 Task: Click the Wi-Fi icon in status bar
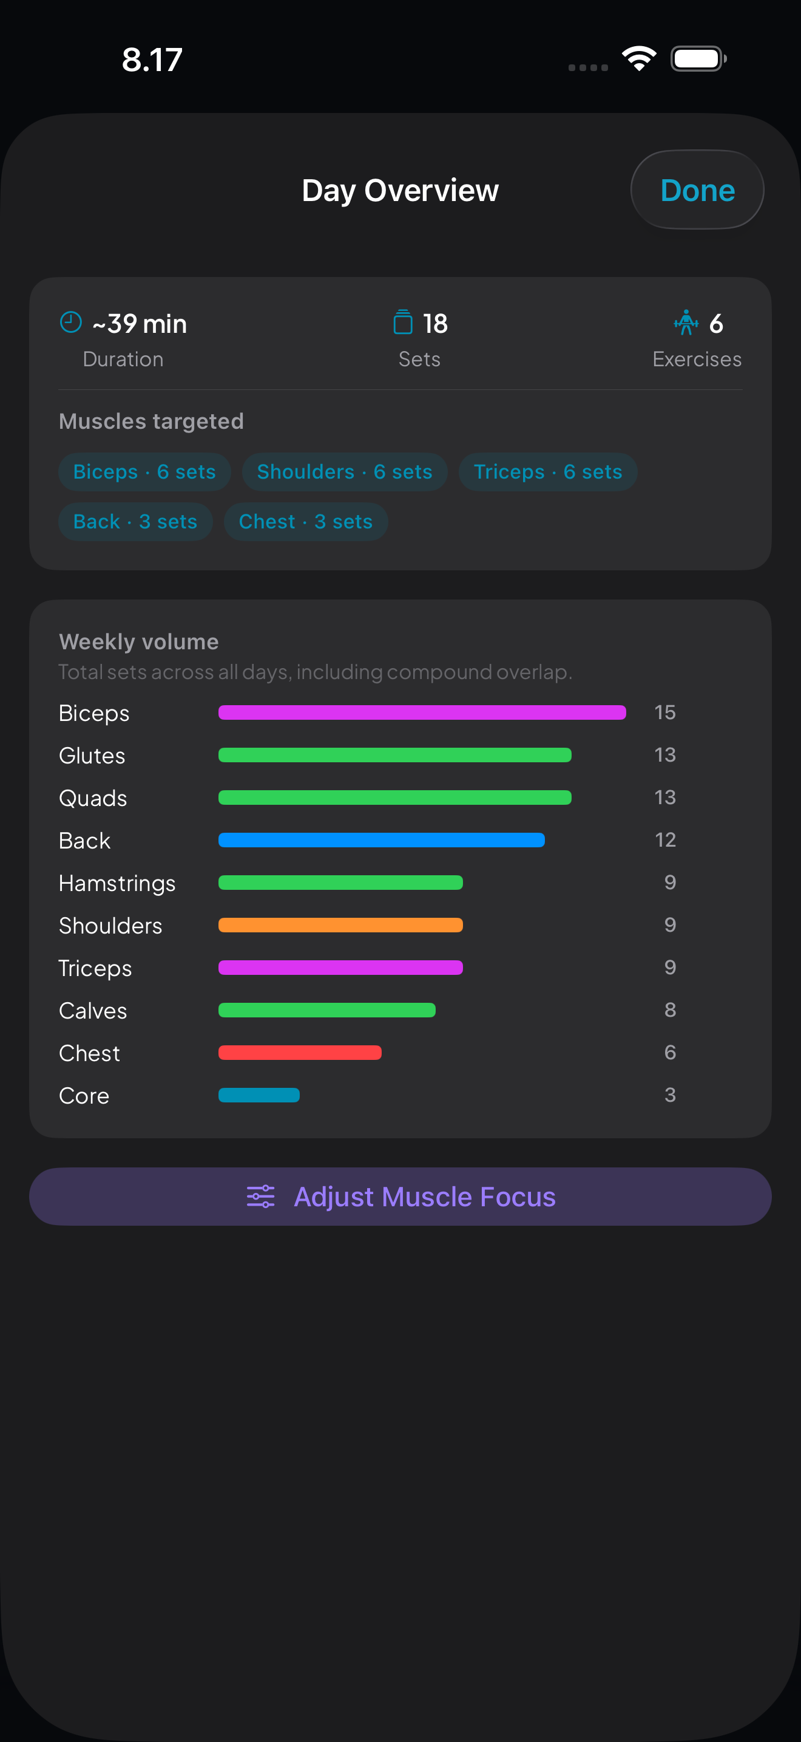tap(638, 59)
